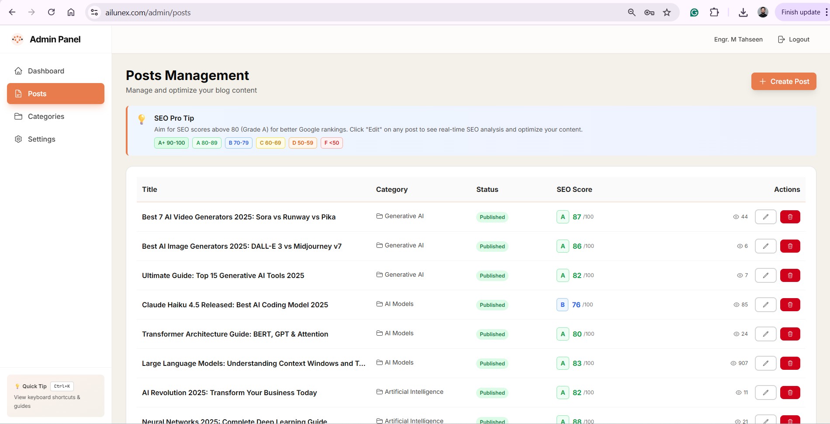
Task: Click the Grammarly extension icon
Action: [x=694, y=12]
